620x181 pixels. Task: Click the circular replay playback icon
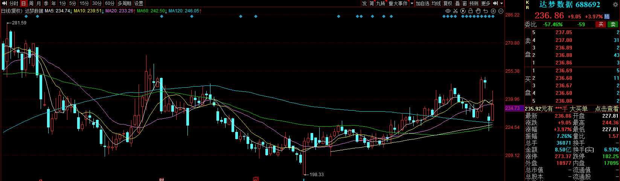[463, 11]
